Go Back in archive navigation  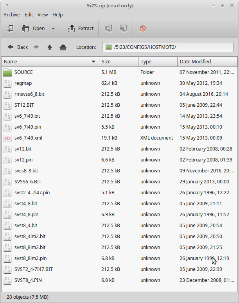click(18, 47)
